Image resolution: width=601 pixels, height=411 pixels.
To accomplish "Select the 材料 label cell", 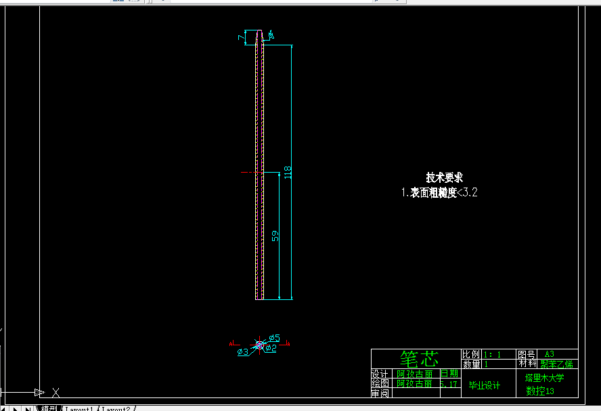I will pos(527,364).
